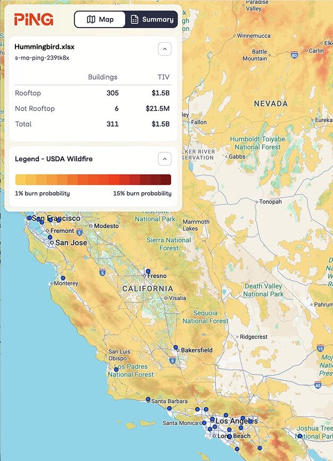
Task: Click the Hummingbird.xlsx file name
Action: pyautogui.click(x=45, y=47)
